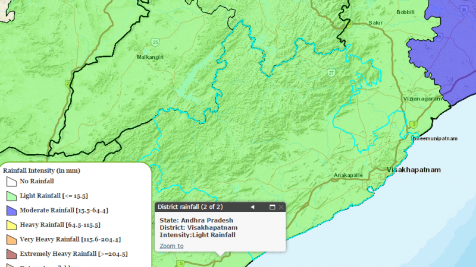Click the Visakhapatnam city label on map
Screen dimensions: 476x267
pyautogui.click(x=415, y=170)
